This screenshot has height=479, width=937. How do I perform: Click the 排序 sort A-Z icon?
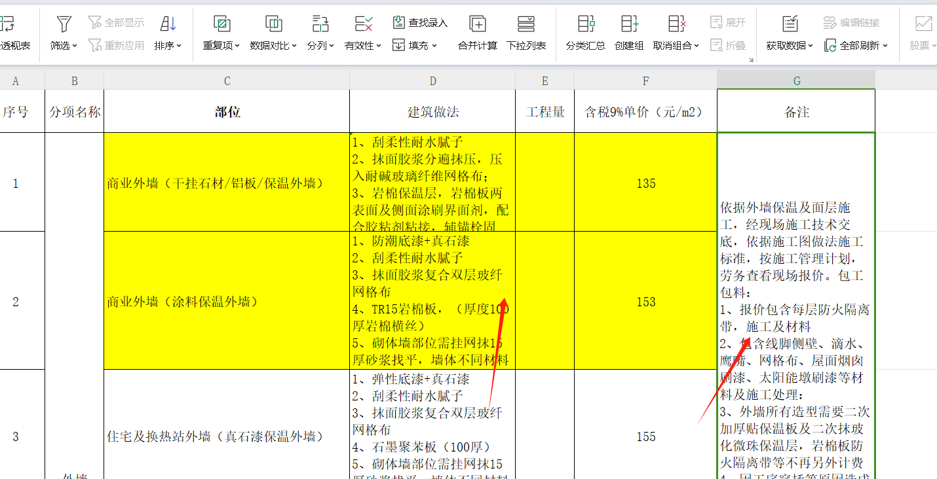coord(168,24)
